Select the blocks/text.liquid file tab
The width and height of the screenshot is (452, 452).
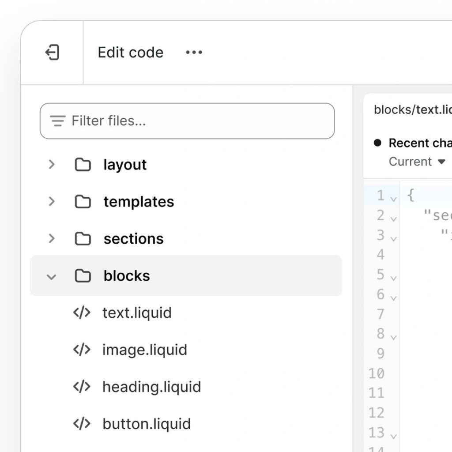412,109
